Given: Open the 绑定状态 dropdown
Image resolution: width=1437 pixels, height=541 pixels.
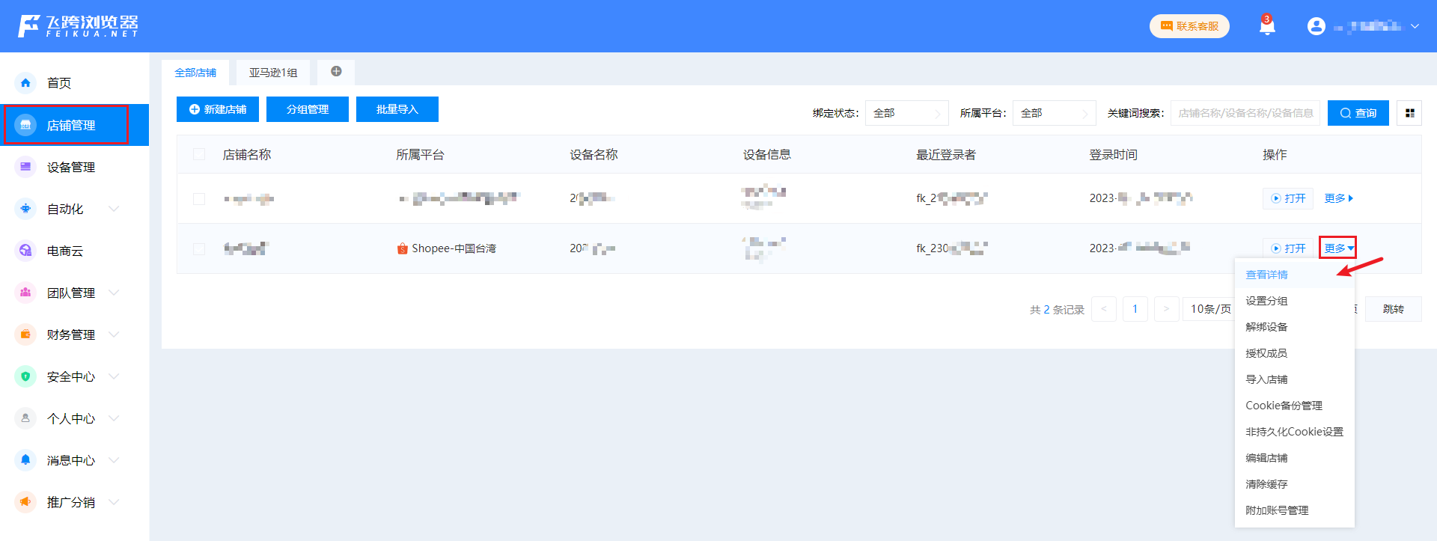Looking at the screenshot, I should [906, 113].
